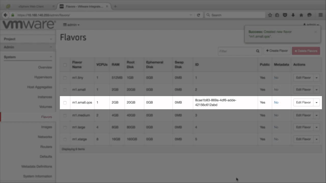
Task: Open the URL history dropdown arrow
Action: coord(191,15)
